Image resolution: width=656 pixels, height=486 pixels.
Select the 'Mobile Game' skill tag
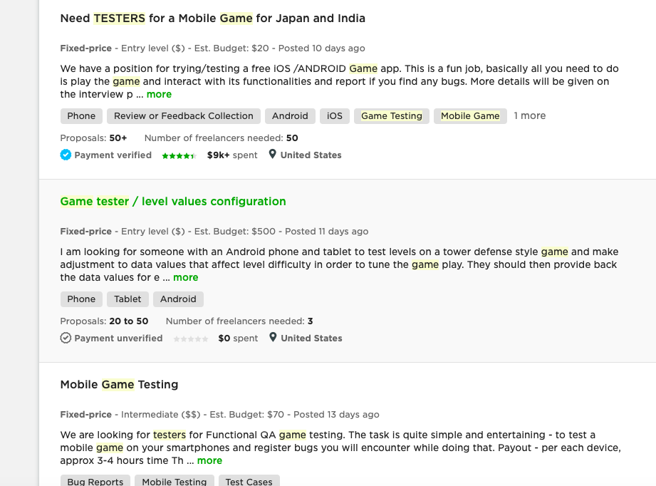tap(470, 116)
